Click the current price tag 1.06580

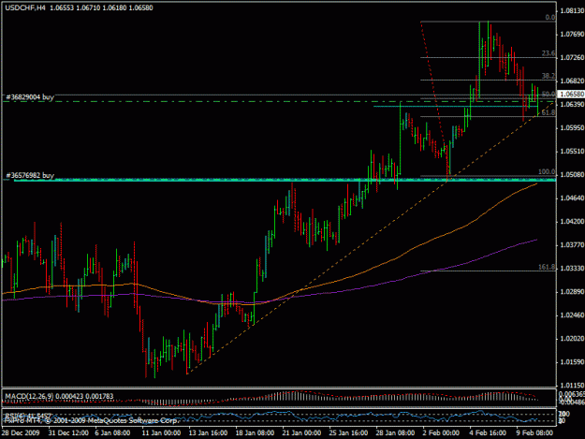(x=571, y=94)
